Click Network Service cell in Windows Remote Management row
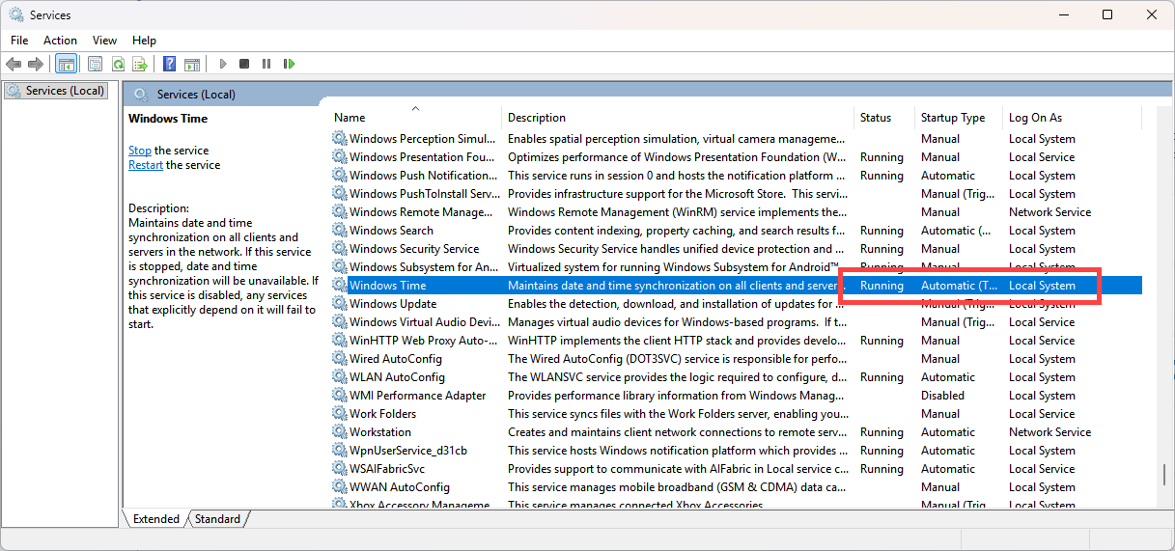 [1049, 212]
